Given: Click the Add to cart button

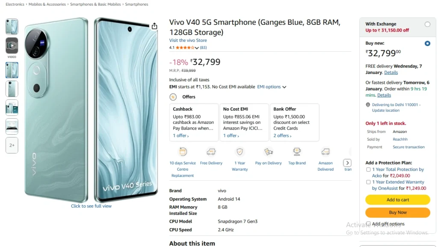Looking at the screenshot, I should pyautogui.click(x=397, y=200).
